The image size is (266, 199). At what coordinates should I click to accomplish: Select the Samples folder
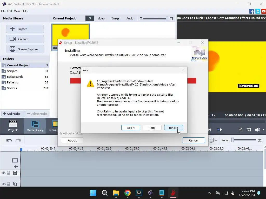pos(25,71)
